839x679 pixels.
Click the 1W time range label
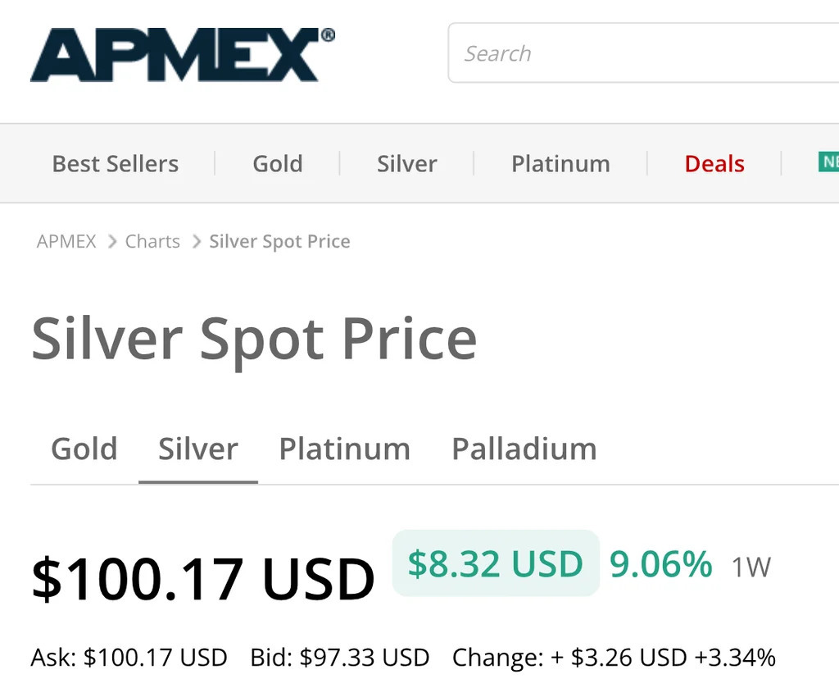[751, 567]
